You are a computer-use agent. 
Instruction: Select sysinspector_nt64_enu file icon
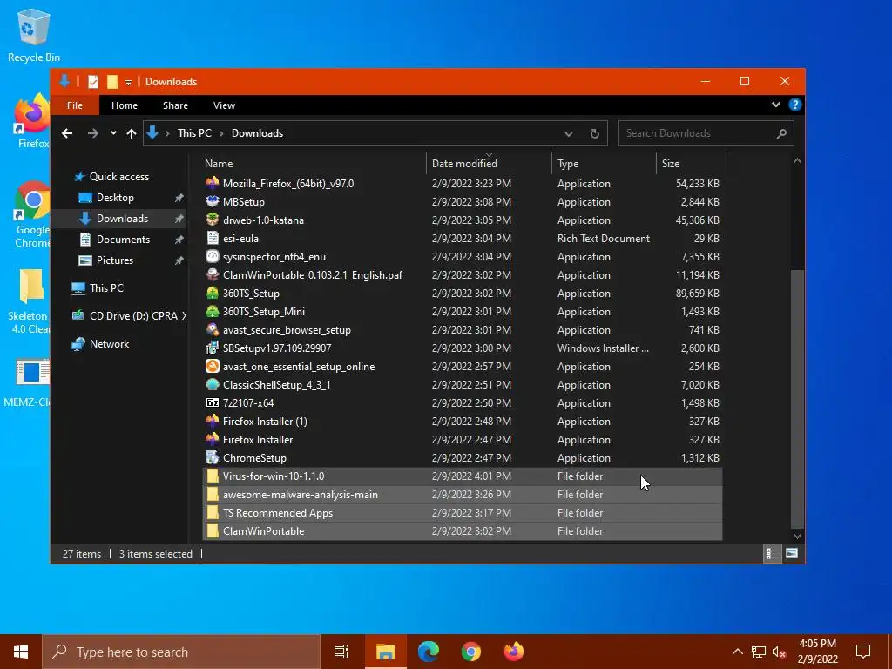click(x=213, y=257)
